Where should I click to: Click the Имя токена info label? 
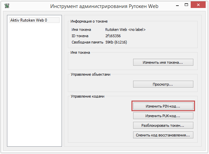point(81,30)
